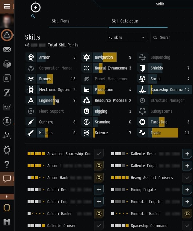Image resolution: width=193 pixels, height=231 pixels.
Task: Open the character portrait sheet
Action: click(x=7, y=21)
